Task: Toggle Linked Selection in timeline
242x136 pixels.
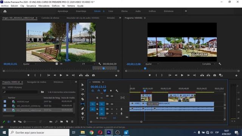Action: tap(105, 91)
